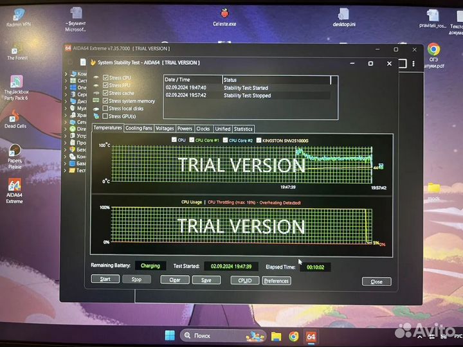Uncheck Stress cache checkbox
Image resolution: width=463 pixels, height=347 pixels.
point(105,93)
